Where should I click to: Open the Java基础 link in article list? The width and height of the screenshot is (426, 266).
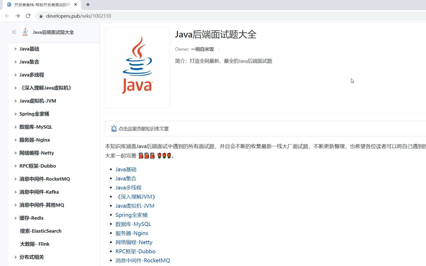[126, 169]
